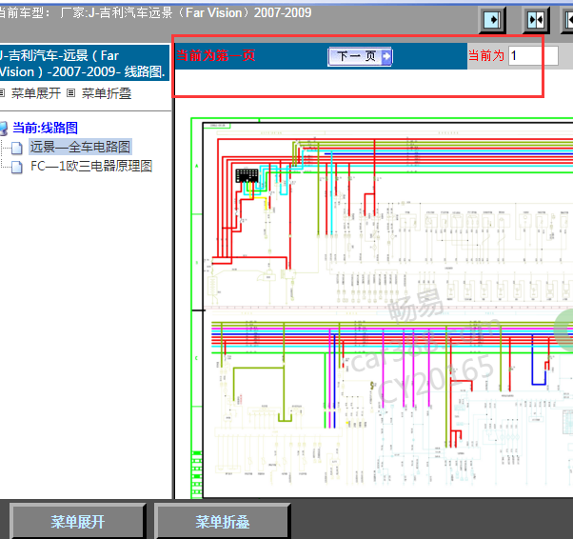Screen dimensions: 573x539
Task: Click the bottom 菜单展开 button
Action: [77, 521]
